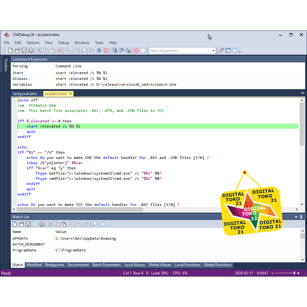The image size is (307, 307).
Task: Select the APPDATA watch variable row
Action: 155,238
